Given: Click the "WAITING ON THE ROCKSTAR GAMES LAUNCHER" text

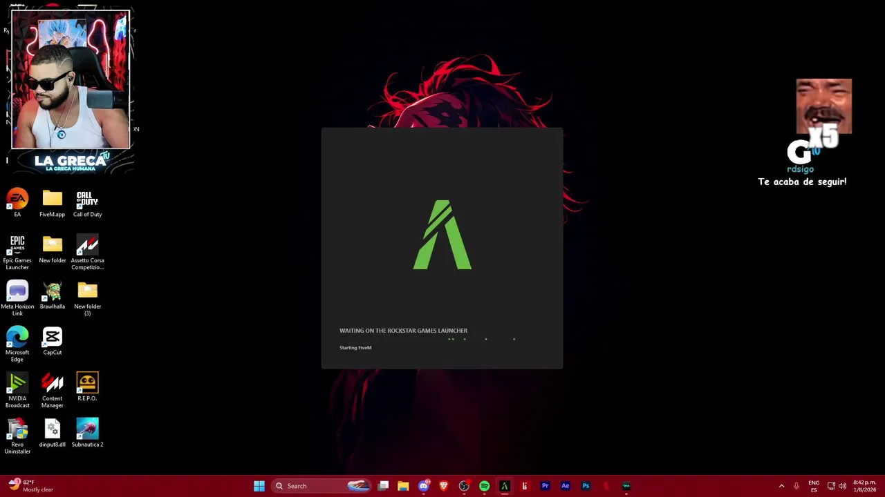Looking at the screenshot, I should (x=403, y=331).
